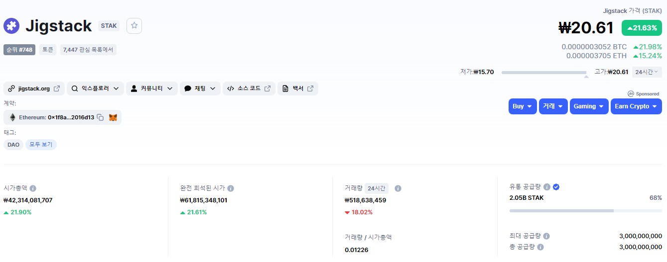The height and width of the screenshot is (262, 667).
Task: Click the code brackets icon on 소스 코드
Action: pyautogui.click(x=231, y=88)
